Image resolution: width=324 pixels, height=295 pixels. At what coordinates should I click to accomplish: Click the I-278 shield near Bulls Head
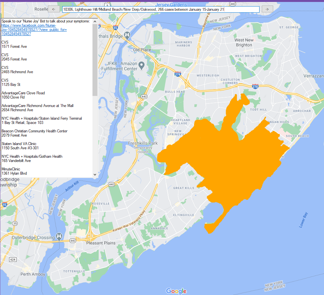178,74
